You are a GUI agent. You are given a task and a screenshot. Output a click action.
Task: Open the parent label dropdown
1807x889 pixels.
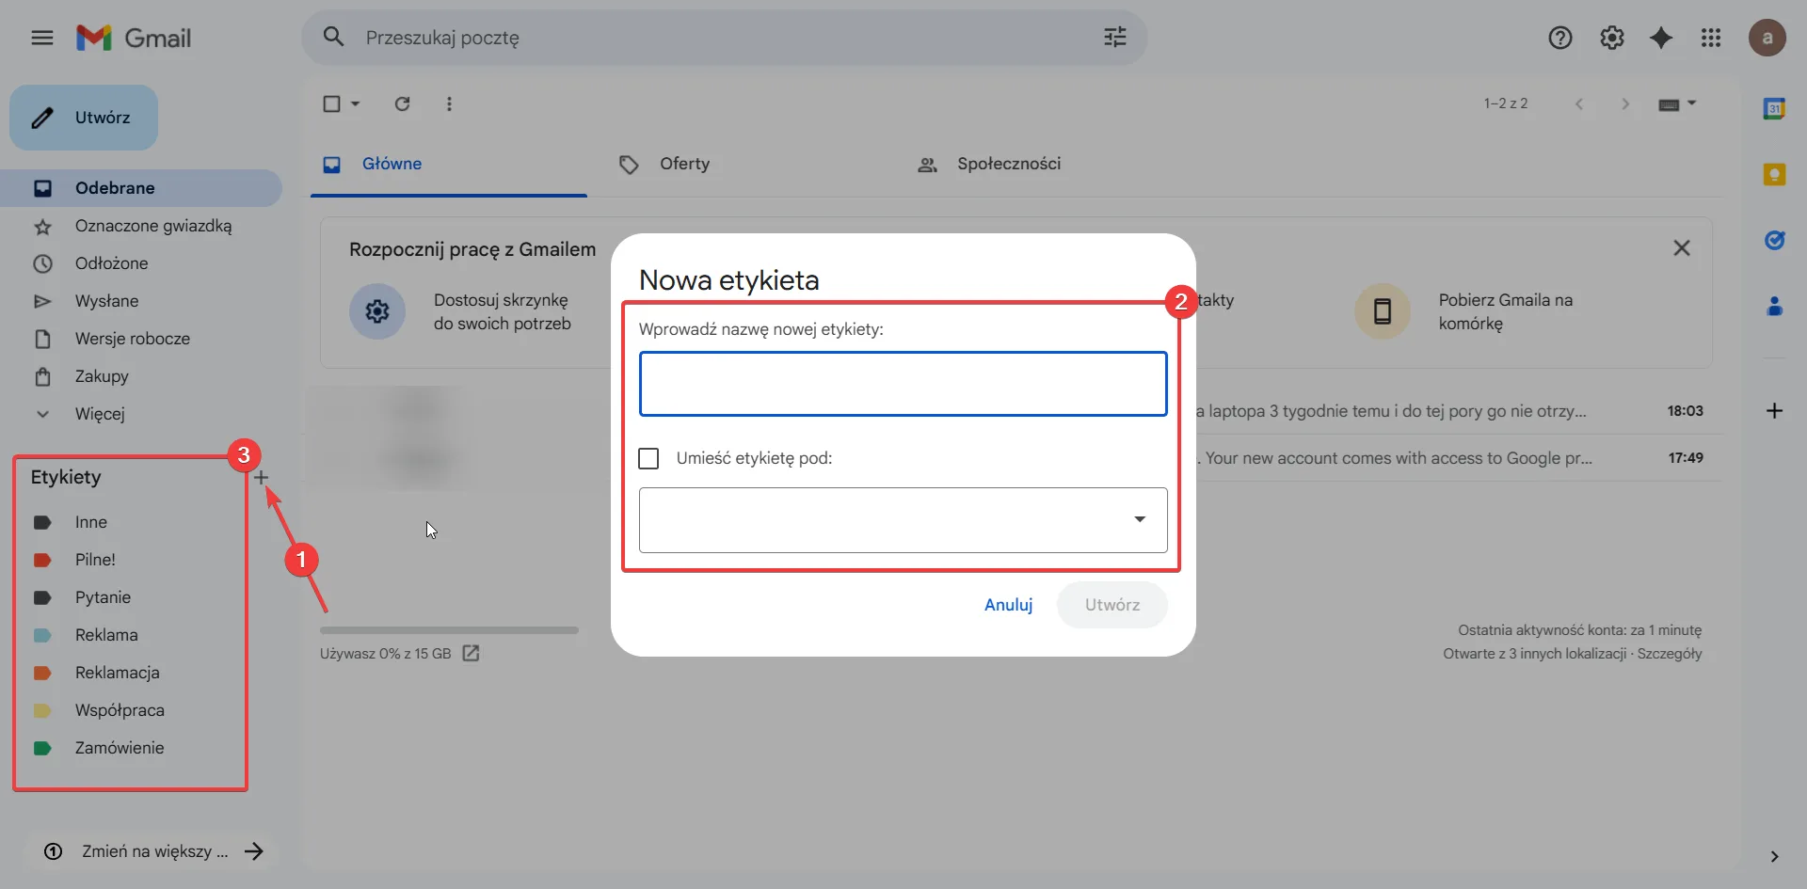[903, 519]
